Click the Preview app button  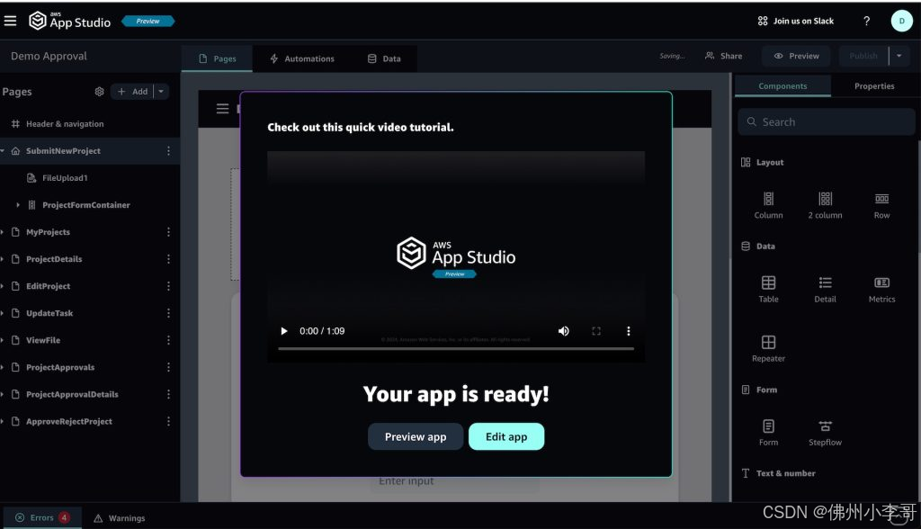pos(416,436)
